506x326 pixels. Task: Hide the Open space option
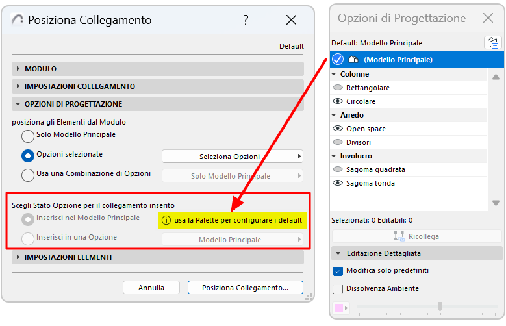338,129
